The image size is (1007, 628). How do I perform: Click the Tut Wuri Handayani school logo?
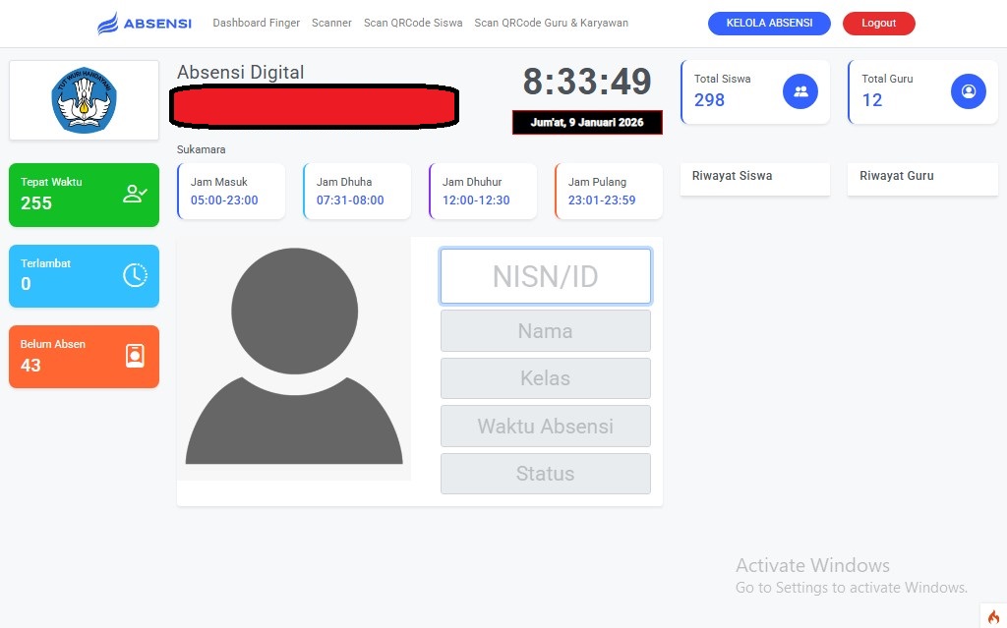click(84, 100)
